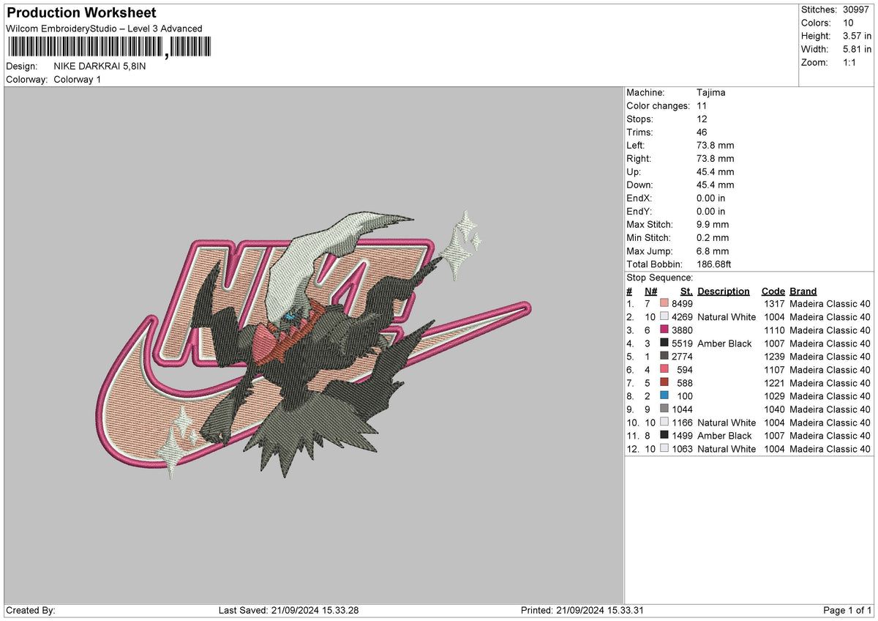
Task: Select the Right value 73.8 mm
Action: (x=716, y=159)
